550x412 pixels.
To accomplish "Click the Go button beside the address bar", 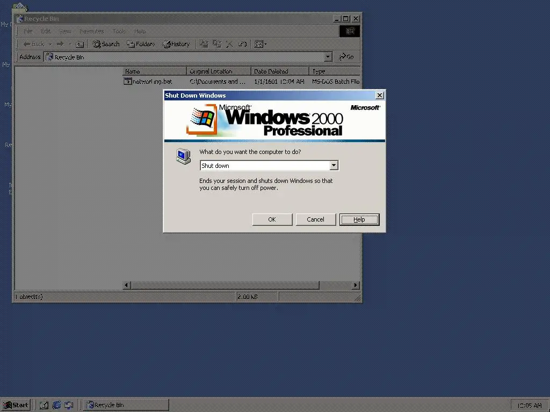I will tap(346, 57).
